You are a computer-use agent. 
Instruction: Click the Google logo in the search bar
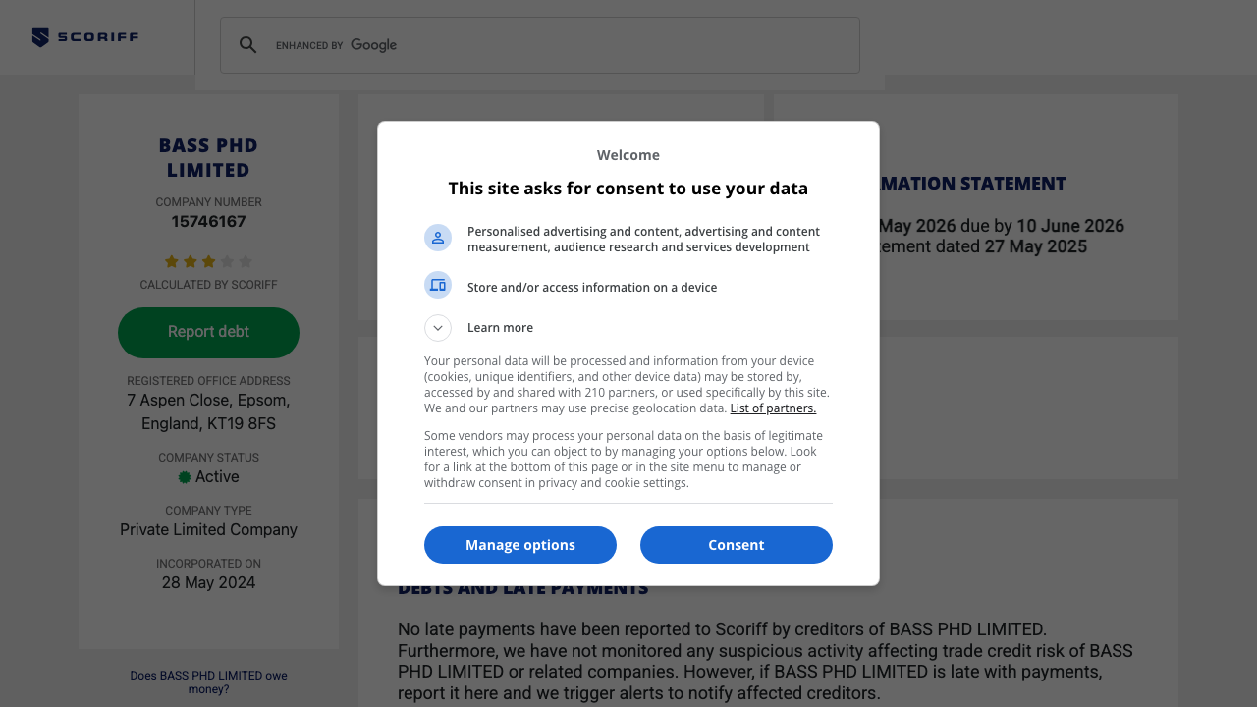[373, 45]
